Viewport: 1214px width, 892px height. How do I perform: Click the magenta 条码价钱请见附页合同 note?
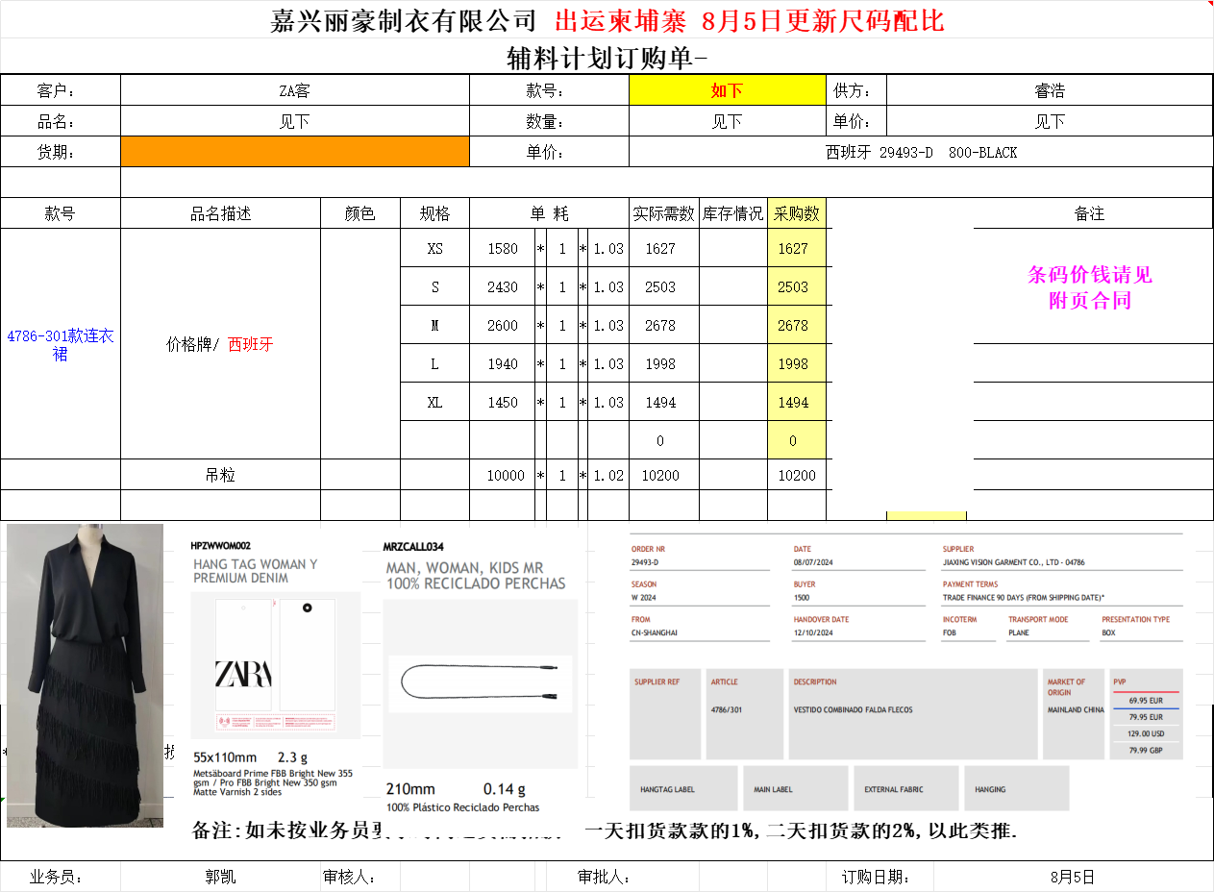pyautogui.click(x=1089, y=287)
